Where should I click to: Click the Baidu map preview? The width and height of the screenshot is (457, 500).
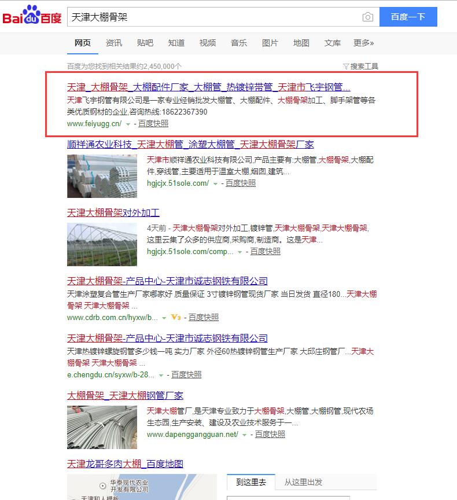142,487
